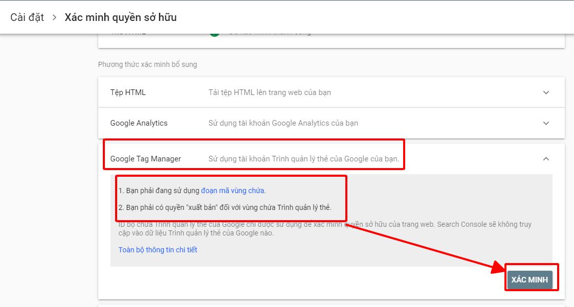The image size is (574, 307).
Task: Click the Tải tệp HTML lên trang web description
Action: coord(270,92)
